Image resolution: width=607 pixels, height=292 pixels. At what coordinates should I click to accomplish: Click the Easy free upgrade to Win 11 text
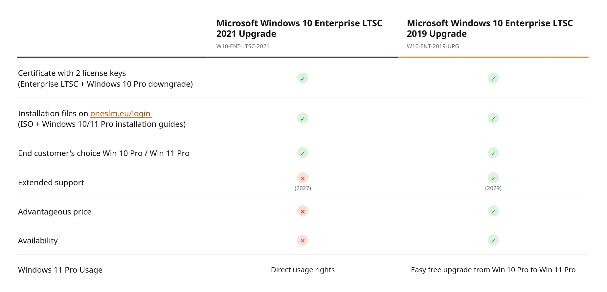coord(493,270)
